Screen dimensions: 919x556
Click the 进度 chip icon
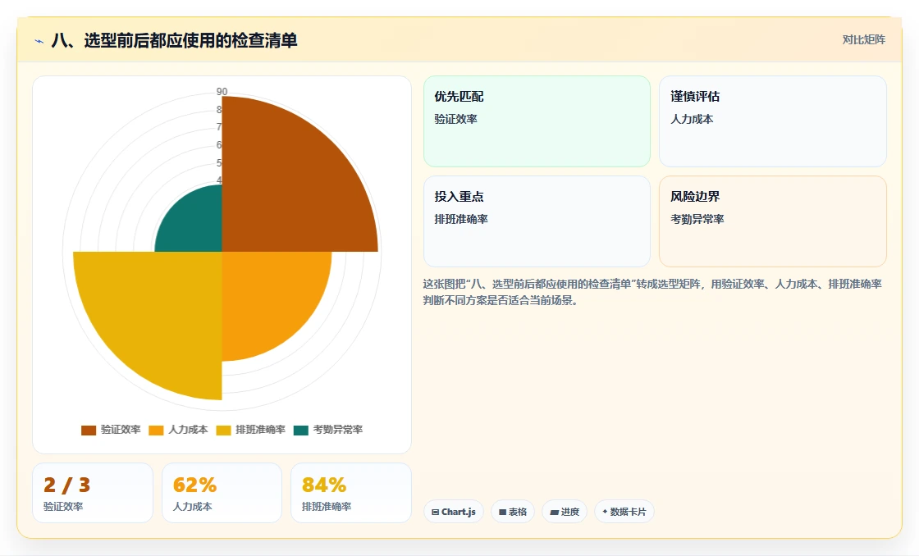[554, 512]
